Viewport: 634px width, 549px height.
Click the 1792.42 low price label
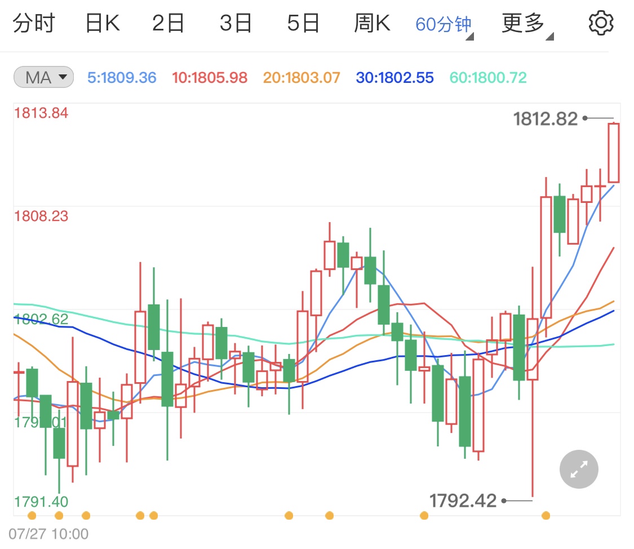[462, 500]
